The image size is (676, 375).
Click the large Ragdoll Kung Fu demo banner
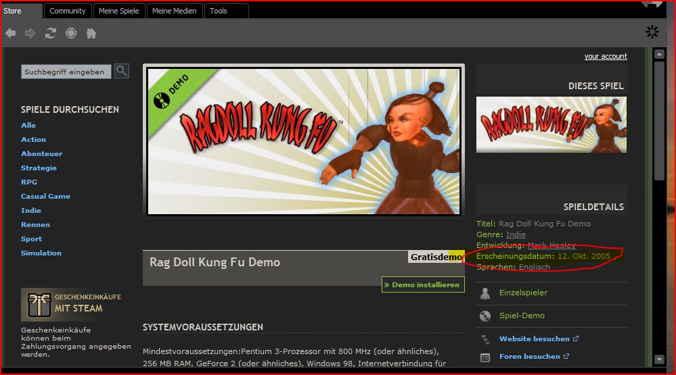pyautogui.click(x=304, y=141)
